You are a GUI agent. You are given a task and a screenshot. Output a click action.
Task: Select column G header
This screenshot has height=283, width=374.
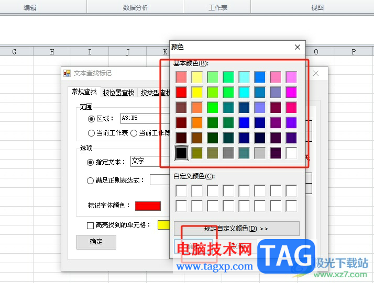(14, 52)
